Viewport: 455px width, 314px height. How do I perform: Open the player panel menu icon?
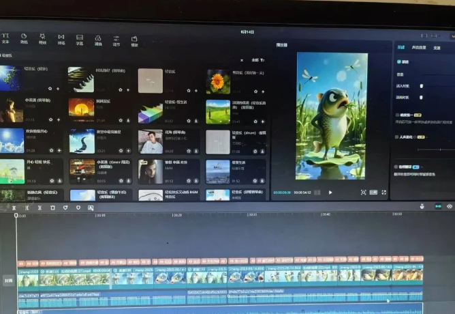tap(386, 46)
